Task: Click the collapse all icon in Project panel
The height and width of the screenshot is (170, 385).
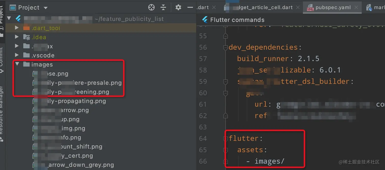Action: click(163, 8)
